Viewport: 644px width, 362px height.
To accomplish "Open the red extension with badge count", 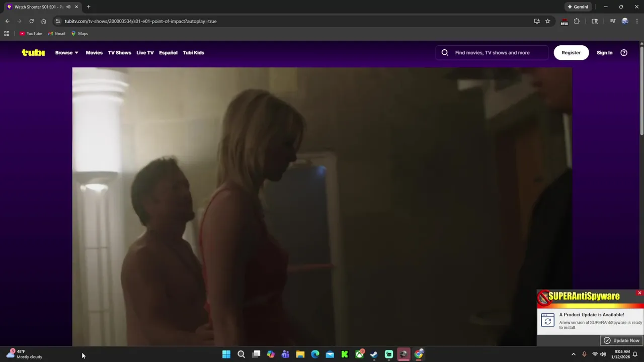I will click(x=564, y=22).
